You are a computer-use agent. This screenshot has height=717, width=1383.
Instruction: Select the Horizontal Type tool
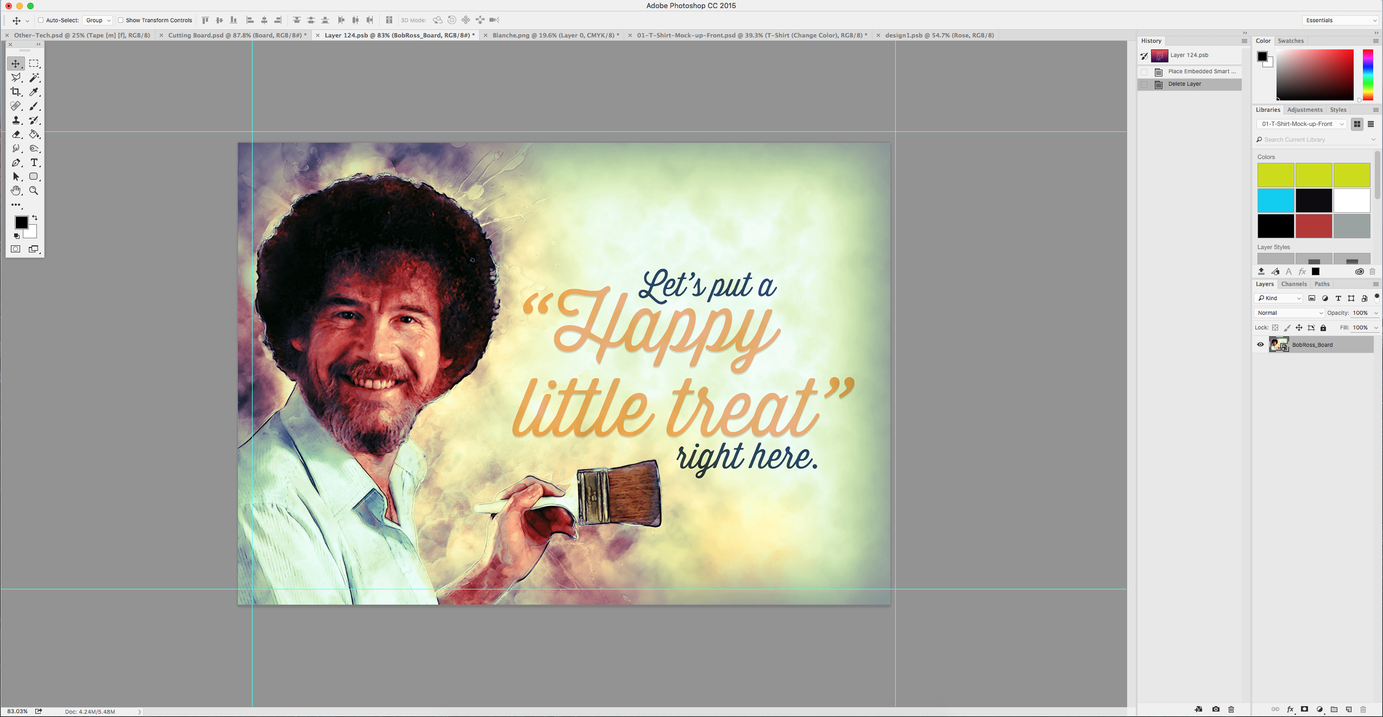pyautogui.click(x=34, y=162)
